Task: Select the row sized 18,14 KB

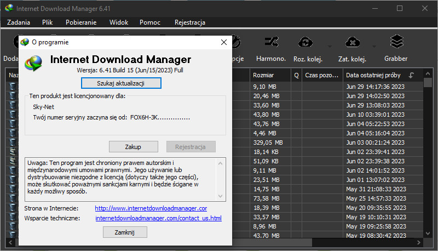Action: (215, 152)
